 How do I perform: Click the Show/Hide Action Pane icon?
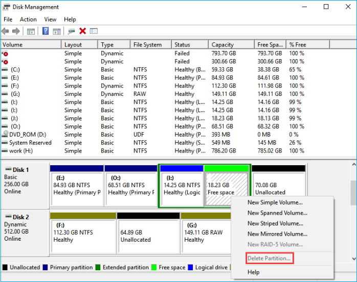pyautogui.click(x=56, y=31)
